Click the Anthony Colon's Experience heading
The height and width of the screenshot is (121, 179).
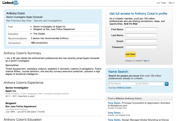coord(23,82)
